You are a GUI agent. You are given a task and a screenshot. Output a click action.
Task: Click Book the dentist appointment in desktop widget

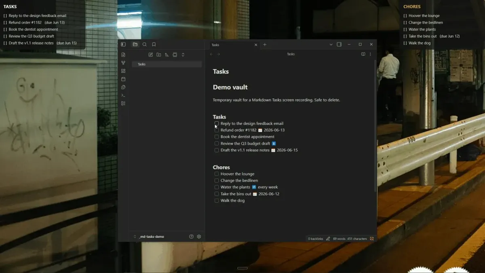(x=33, y=30)
